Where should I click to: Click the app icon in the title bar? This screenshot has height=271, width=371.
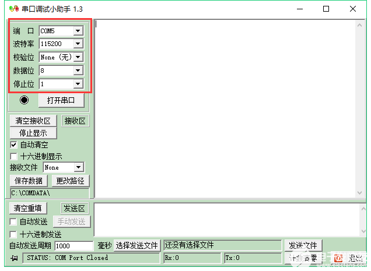(14, 9)
